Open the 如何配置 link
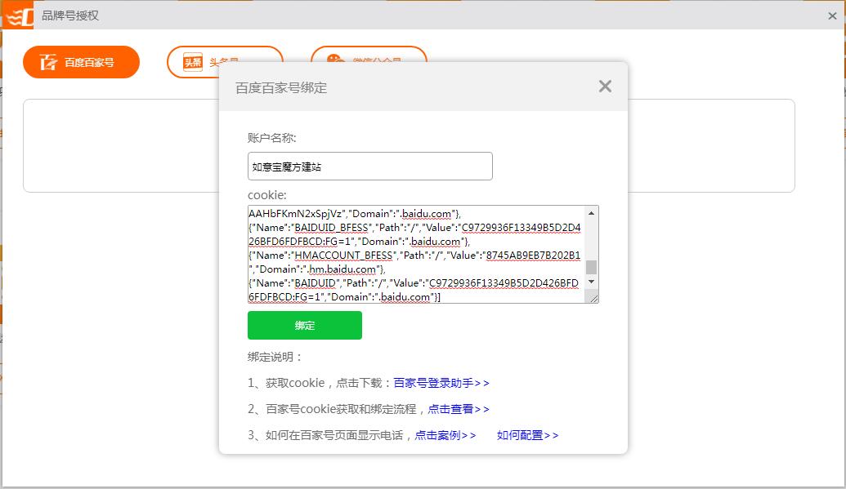Viewport: 846px width, 489px height. point(528,435)
